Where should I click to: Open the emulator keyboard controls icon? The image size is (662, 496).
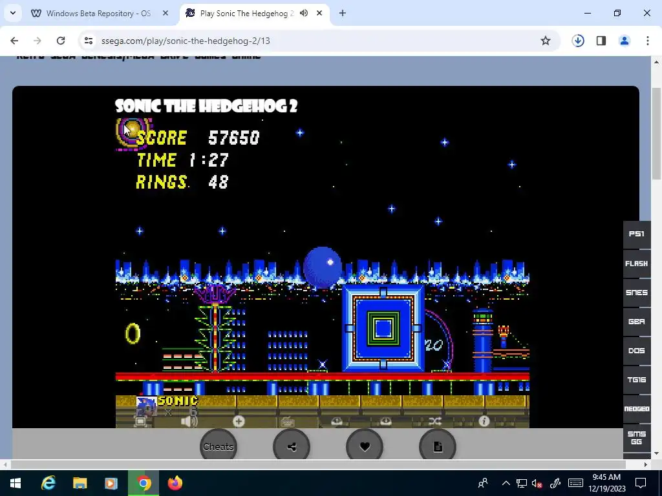click(x=288, y=421)
